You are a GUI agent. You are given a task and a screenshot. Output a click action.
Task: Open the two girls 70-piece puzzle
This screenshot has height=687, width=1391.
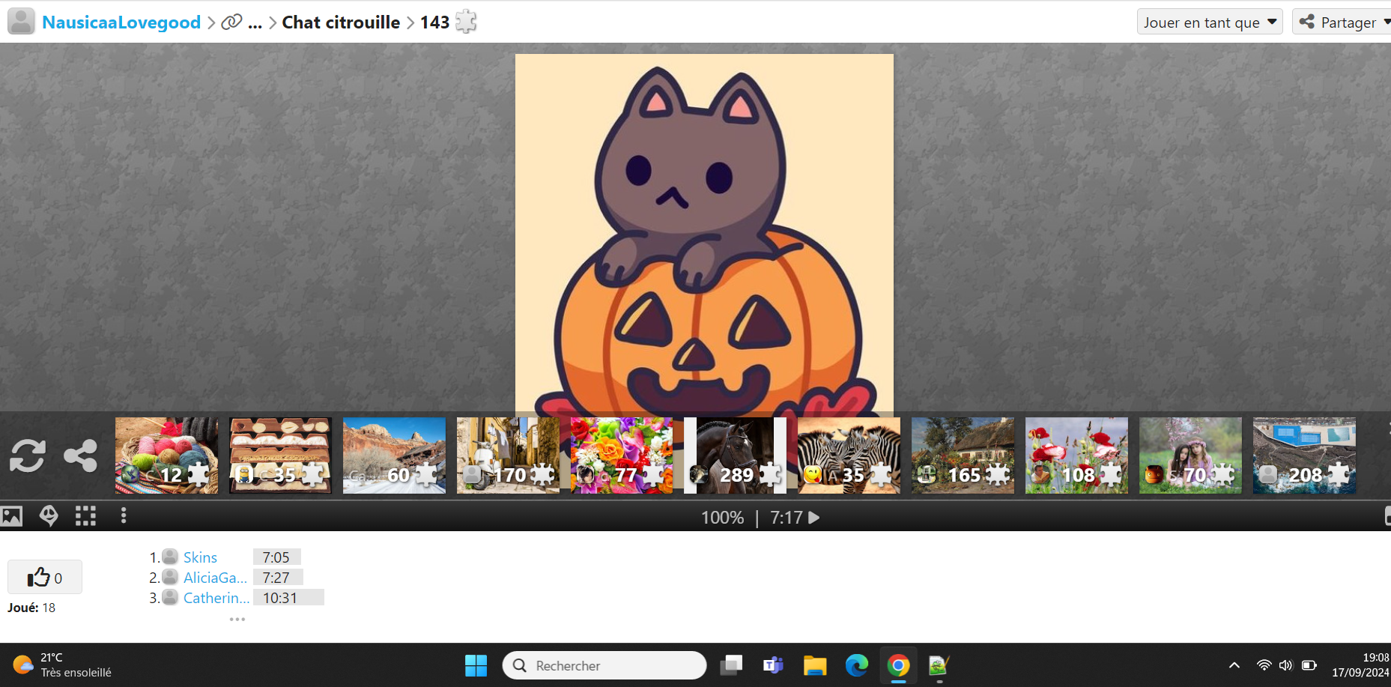1191,456
